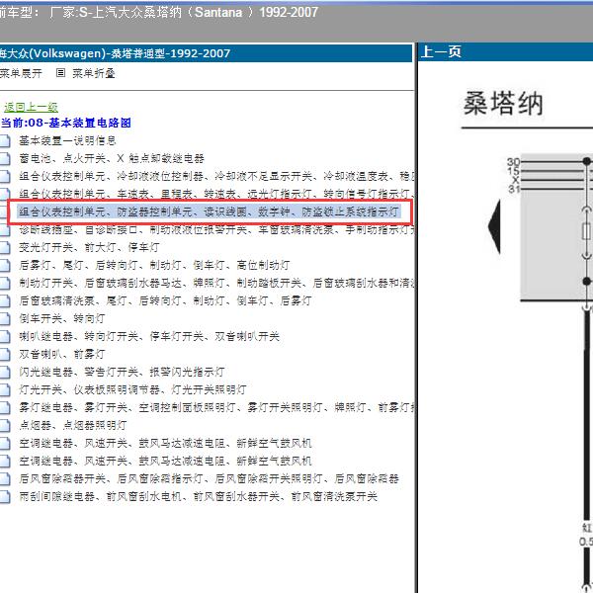Image resolution: width=593 pixels, height=593 pixels.
Task: Click document icon beside 后窗玻璃清洗泵
Action: coord(5,300)
